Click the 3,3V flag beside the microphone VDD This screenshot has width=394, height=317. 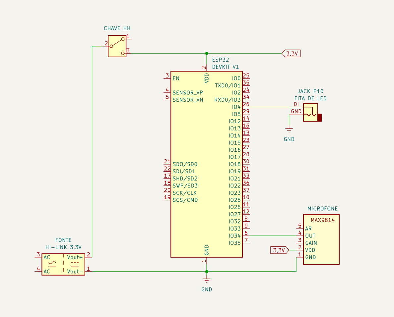[279, 250]
